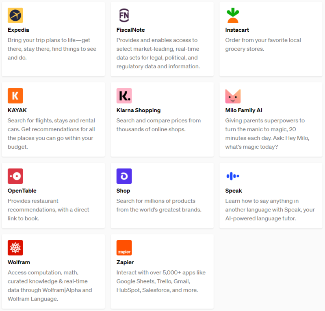
Task: Click the pink Klarna K icon
Action: click(x=124, y=96)
